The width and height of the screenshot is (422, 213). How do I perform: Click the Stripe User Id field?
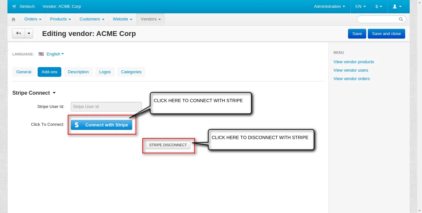106,107
